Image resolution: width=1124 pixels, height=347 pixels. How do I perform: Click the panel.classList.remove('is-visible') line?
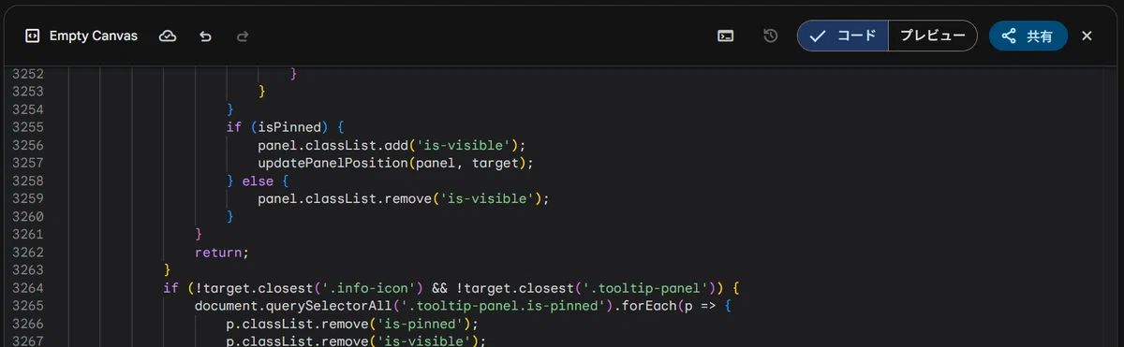[403, 198]
